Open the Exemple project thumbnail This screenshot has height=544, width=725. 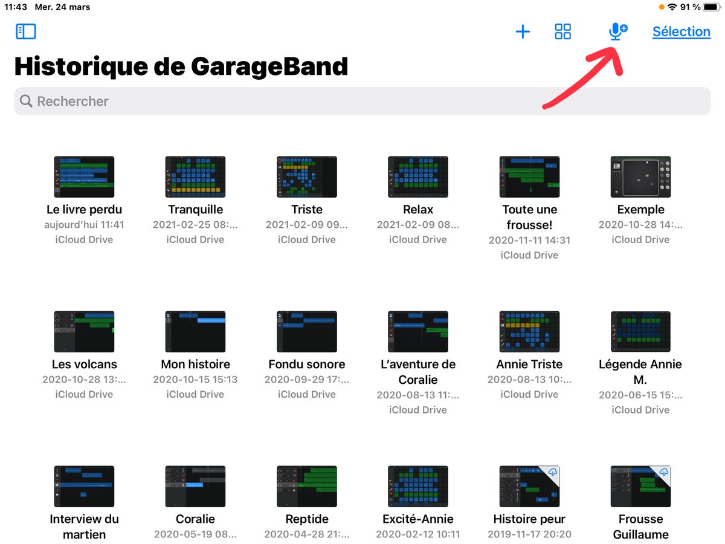[641, 176]
